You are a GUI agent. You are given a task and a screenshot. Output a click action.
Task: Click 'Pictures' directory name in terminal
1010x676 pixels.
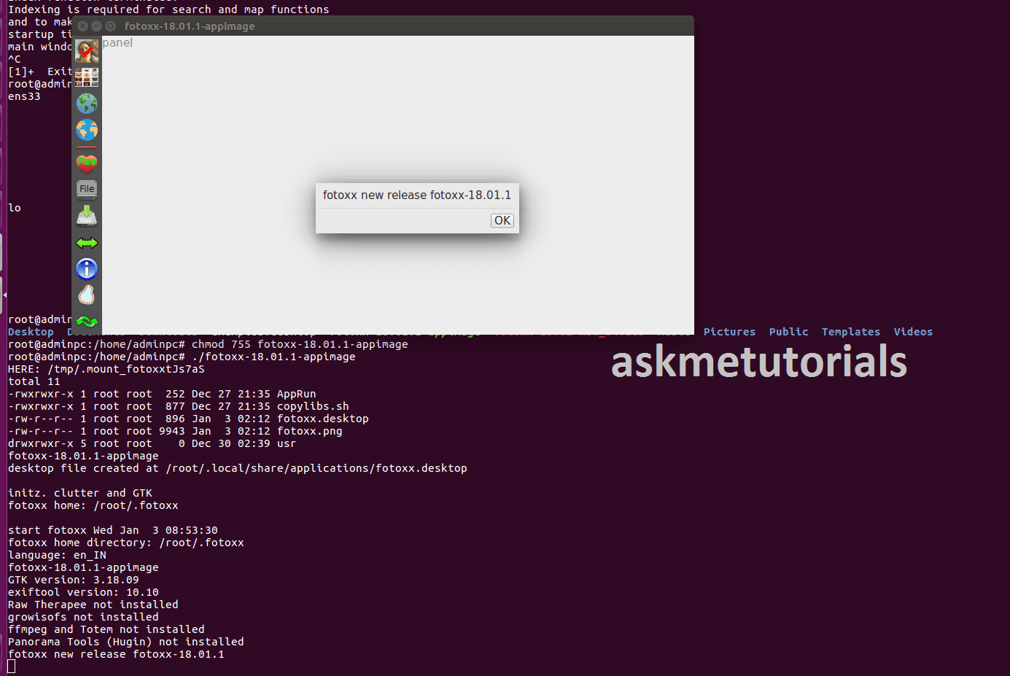pos(729,332)
